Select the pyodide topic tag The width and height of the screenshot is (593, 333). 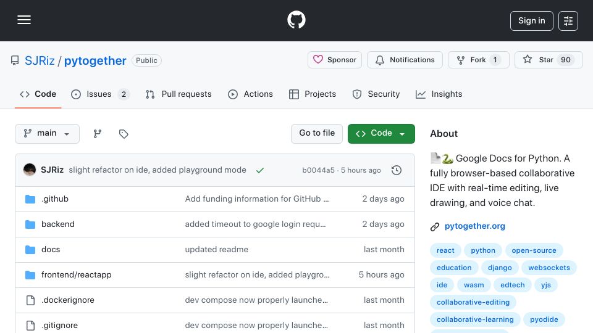(544, 320)
